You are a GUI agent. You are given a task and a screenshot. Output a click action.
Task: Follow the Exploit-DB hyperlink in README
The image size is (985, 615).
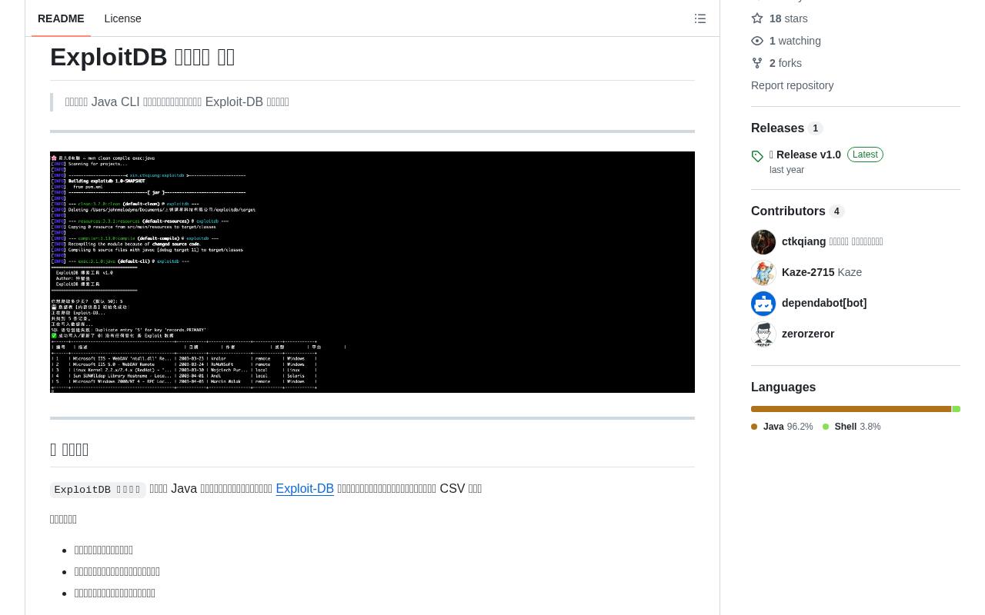pyautogui.click(x=305, y=489)
